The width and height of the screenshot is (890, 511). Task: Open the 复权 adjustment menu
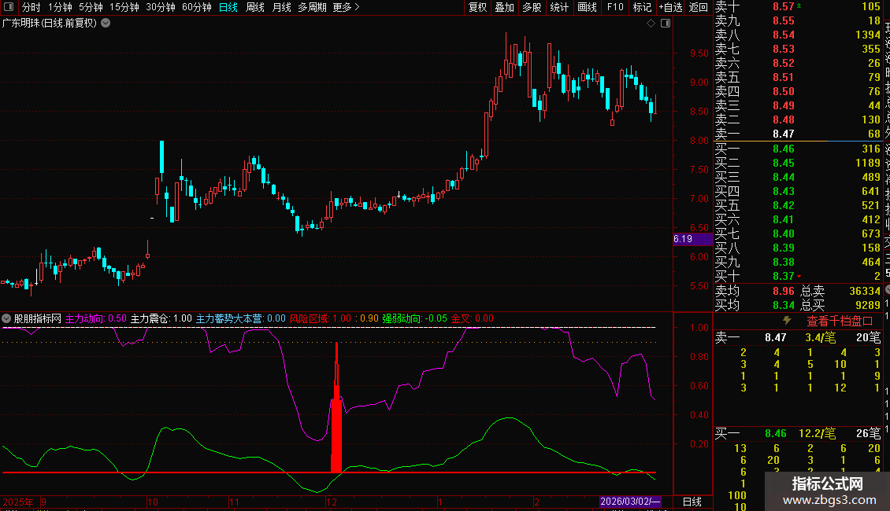click(477, 7)
